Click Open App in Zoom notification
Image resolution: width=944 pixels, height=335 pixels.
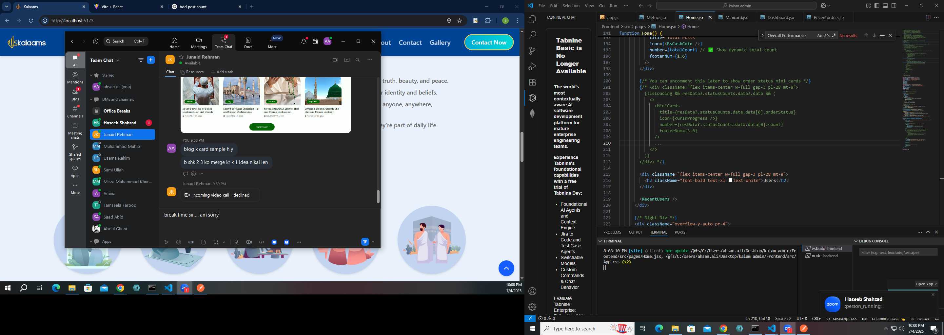(926, 284)
